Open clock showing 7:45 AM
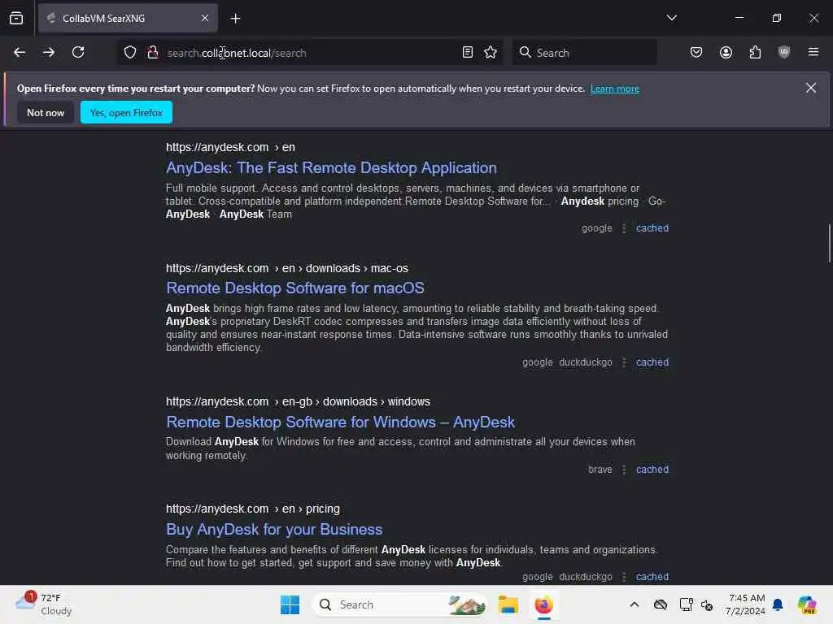 [x=745, y=604]
